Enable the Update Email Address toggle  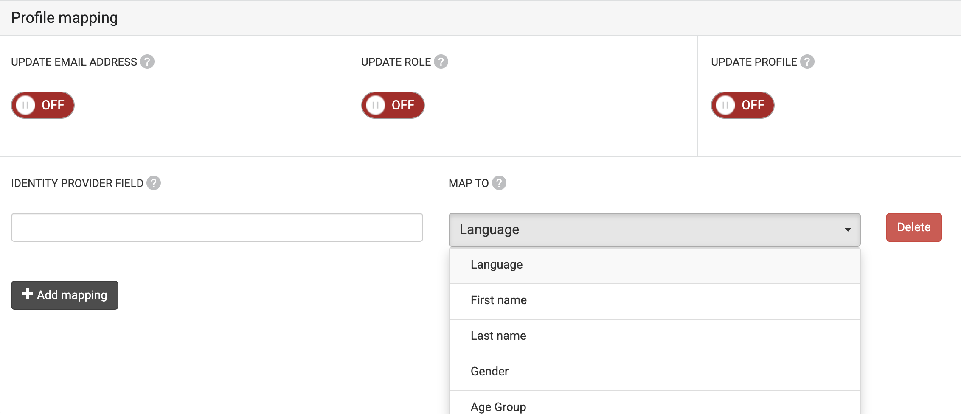tap(43, 105)
